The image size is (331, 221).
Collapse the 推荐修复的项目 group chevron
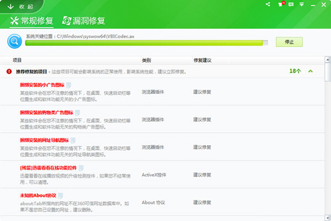coord(311,71)
